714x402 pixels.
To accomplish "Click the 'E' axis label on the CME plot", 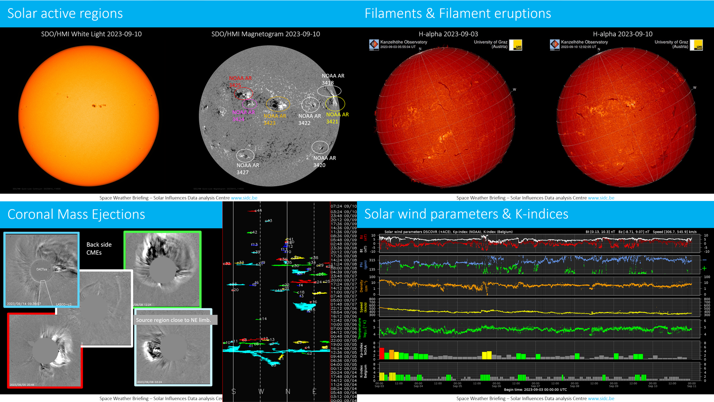I will tap(314, 392).
